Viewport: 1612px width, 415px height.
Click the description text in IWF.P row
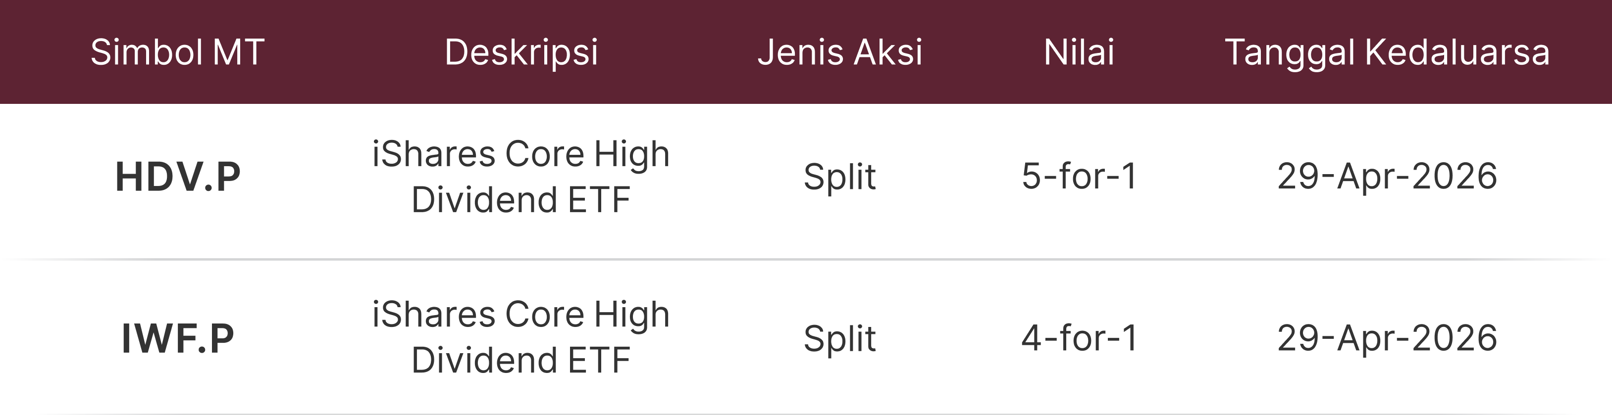[521, 337]
